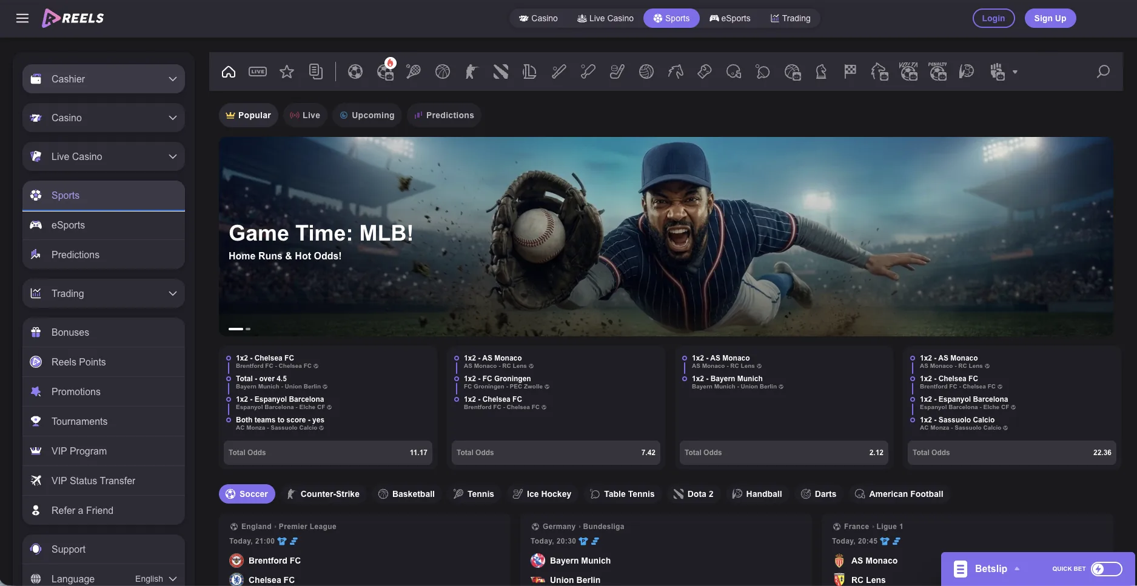Select the horse racing icon
The height and width of the screenshot is (586, 1137).
[x=676, y=72]
